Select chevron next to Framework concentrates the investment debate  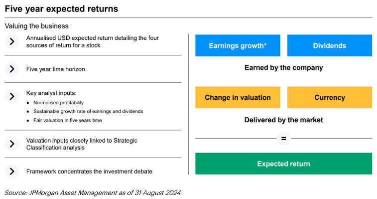click(12, 171)
